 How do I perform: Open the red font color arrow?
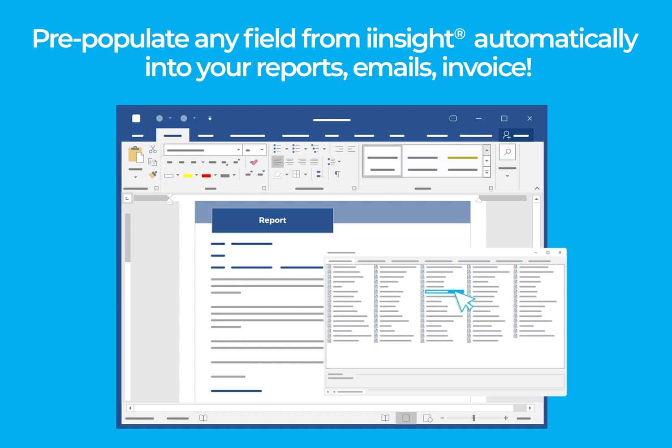(215, 175)
